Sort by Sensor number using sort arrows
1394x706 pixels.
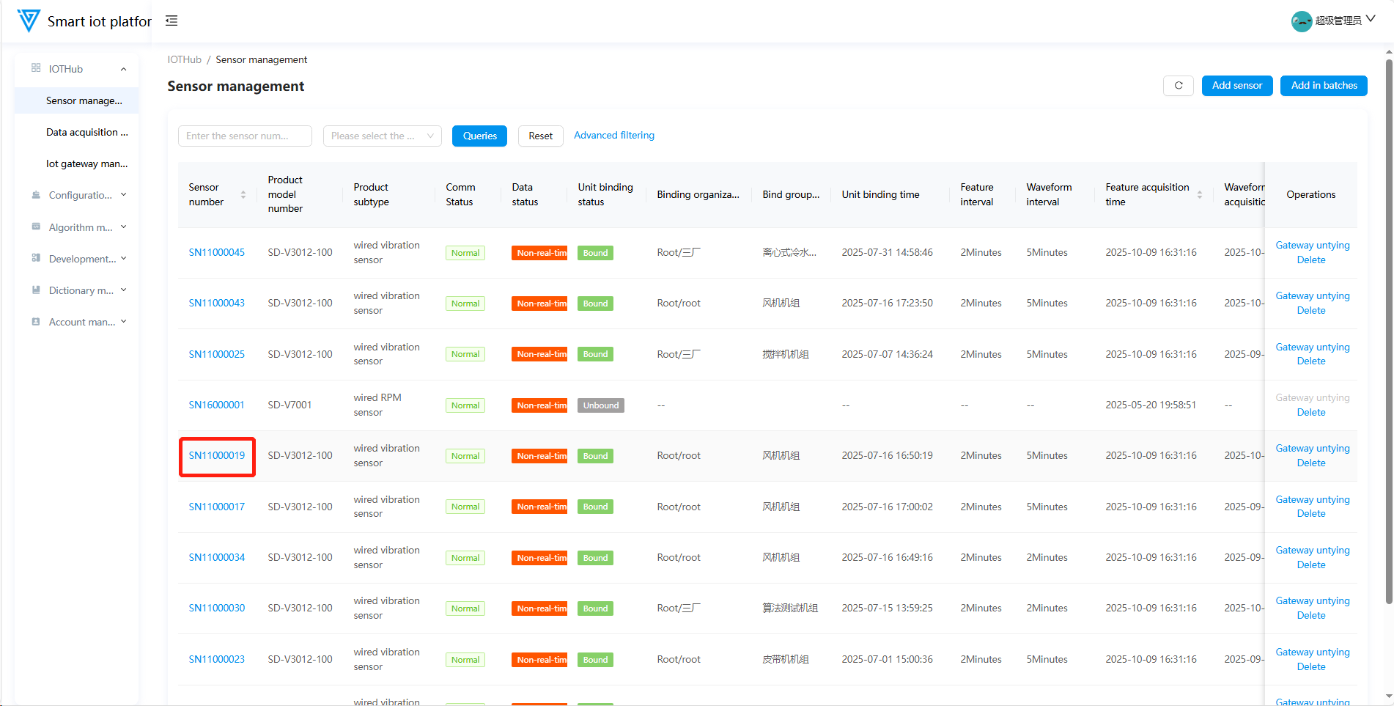[x=243, y=194]
